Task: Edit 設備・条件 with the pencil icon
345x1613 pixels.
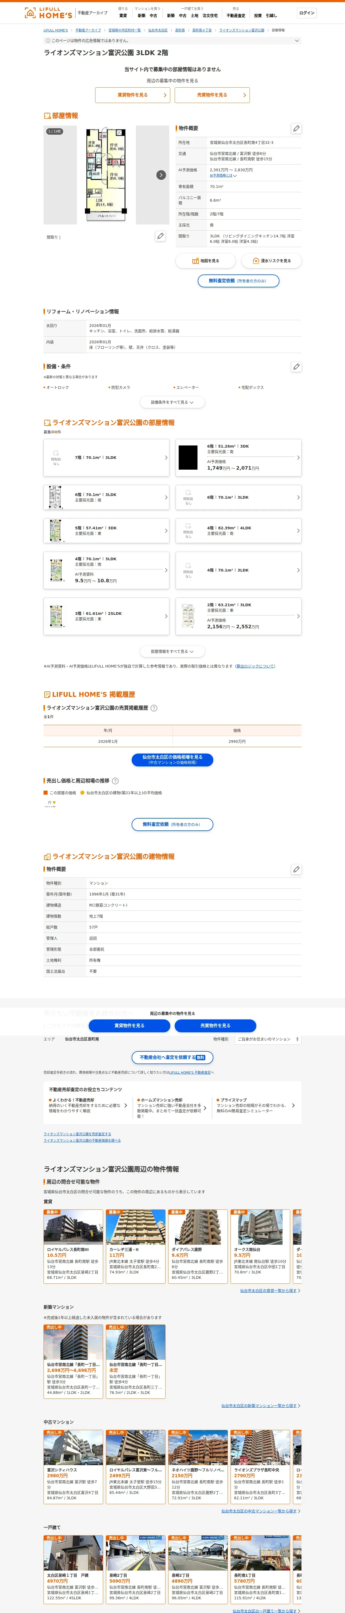Action: point(296,366)
